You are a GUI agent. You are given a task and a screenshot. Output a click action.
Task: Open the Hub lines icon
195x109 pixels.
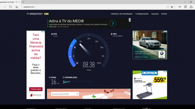tap(180, 7)
